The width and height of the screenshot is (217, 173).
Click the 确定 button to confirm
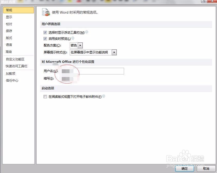coord(184,169)
